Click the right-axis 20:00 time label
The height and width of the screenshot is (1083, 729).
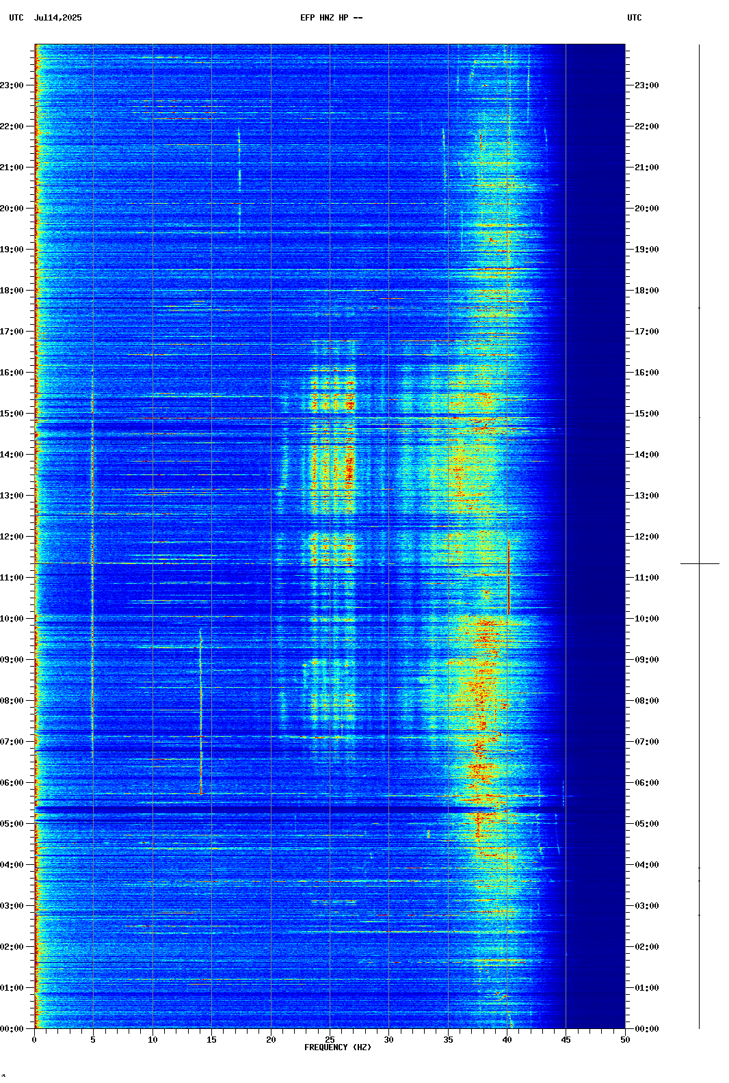[x=647, y=209]
